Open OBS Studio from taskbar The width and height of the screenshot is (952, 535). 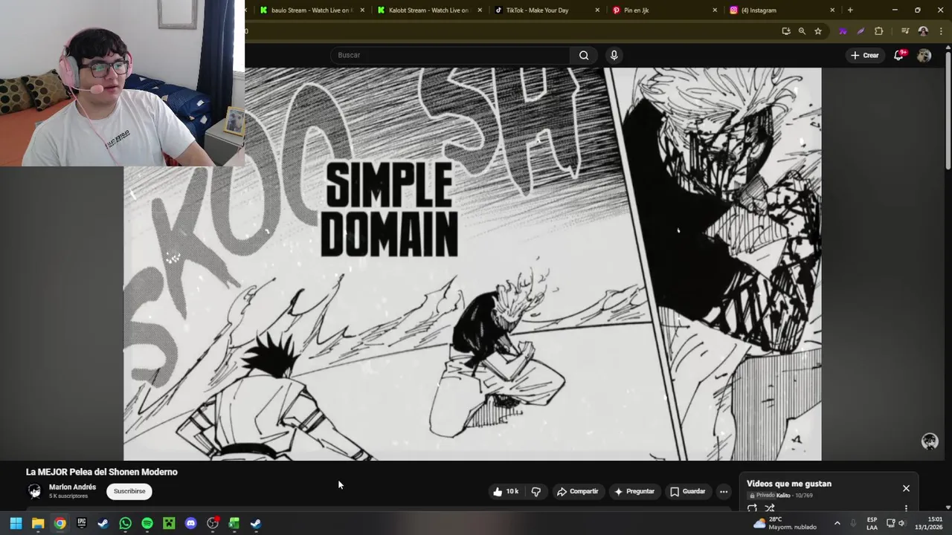pyautogui.click(x=213, y=524)
